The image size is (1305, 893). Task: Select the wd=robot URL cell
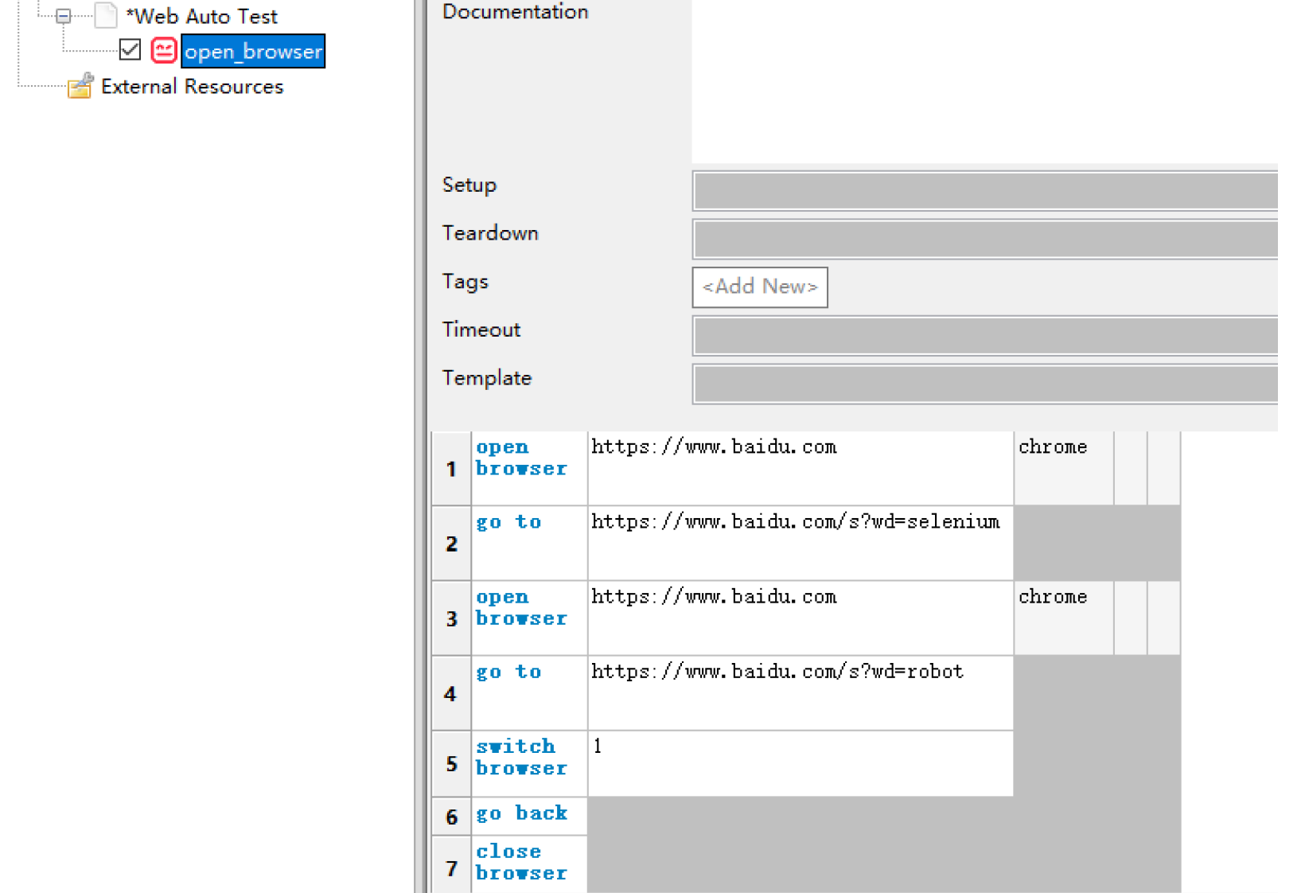pyautogui.click(x=801, y=692)
